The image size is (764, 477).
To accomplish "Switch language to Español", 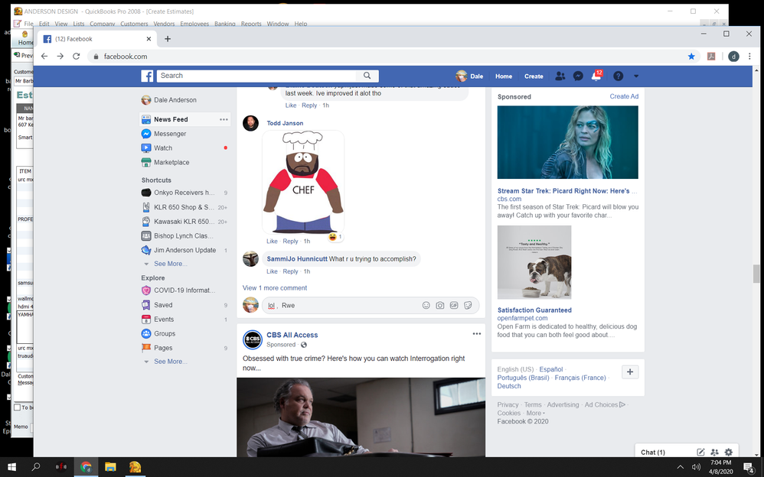I will tap(550, 369).
